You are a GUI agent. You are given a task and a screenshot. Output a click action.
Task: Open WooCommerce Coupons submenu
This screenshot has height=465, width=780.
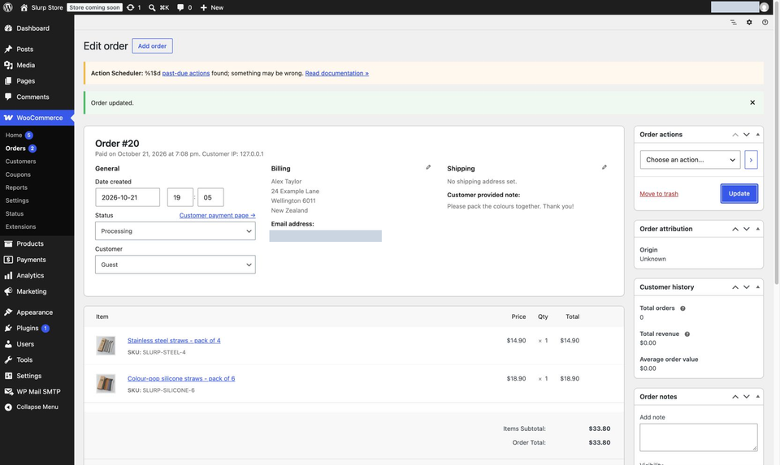[x=18, y=174]
